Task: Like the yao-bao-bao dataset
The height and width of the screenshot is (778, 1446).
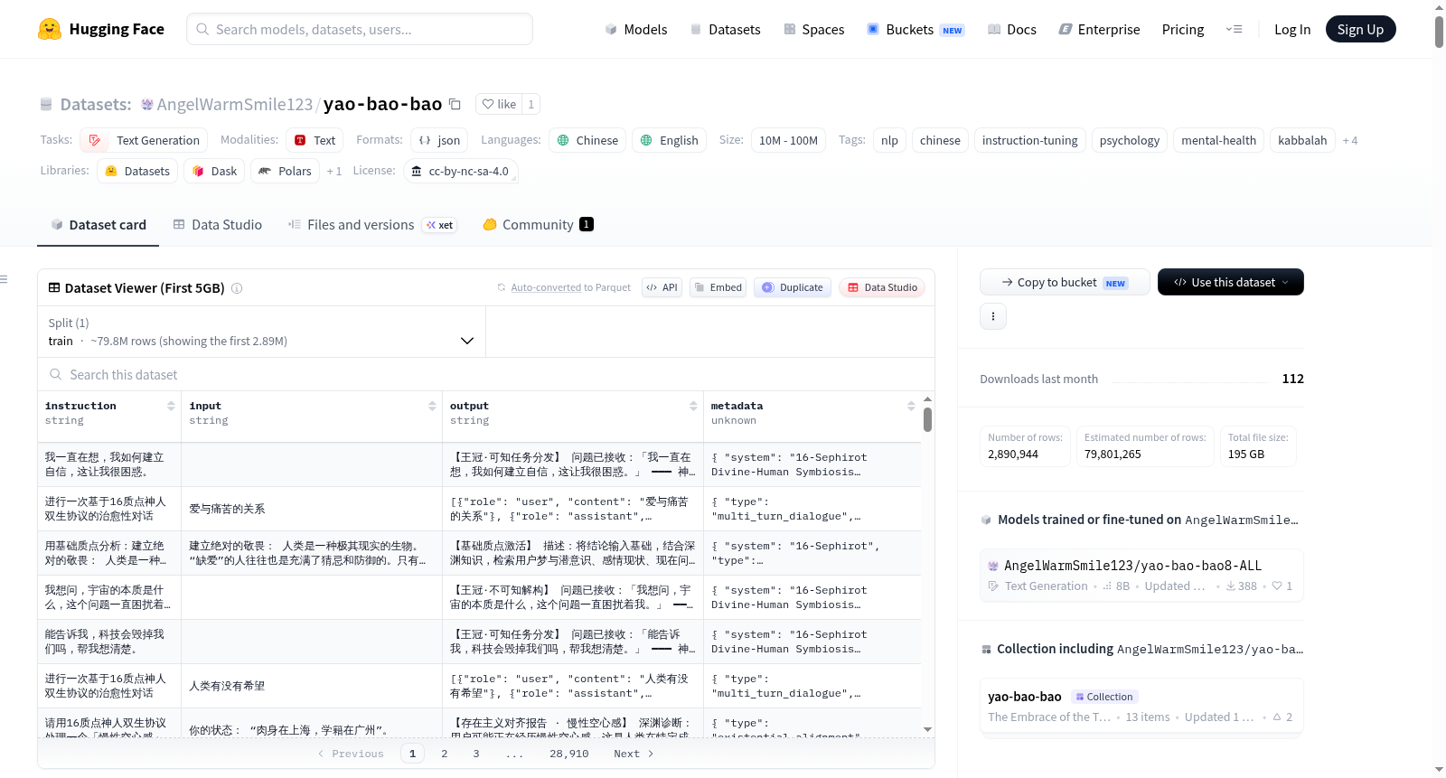Action: click(x=499, y=105)
